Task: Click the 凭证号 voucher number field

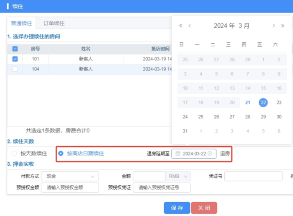Action: tap(253, 176)
